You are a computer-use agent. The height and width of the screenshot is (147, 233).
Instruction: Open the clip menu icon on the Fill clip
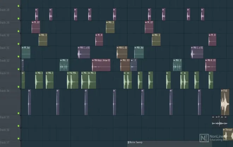tap(222, 91)
